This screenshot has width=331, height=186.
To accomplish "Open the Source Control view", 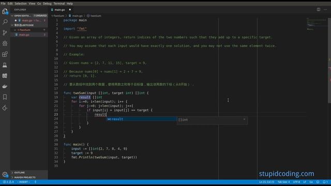I will 5,33.
